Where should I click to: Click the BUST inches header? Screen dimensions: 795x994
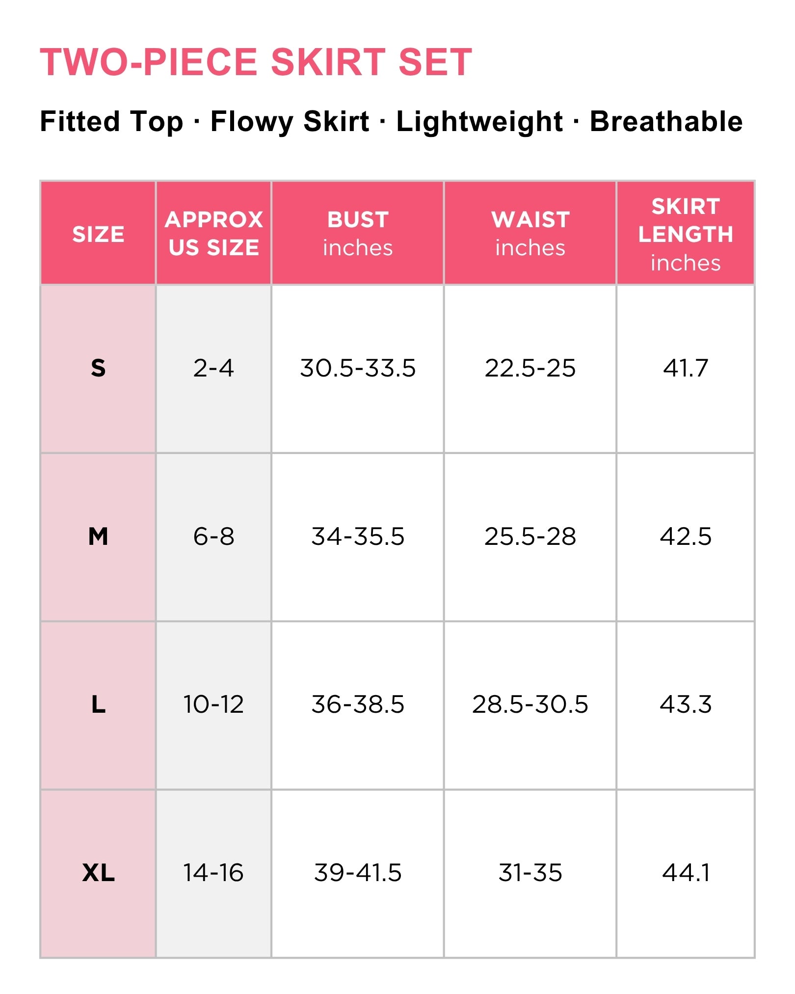[358, 233]
